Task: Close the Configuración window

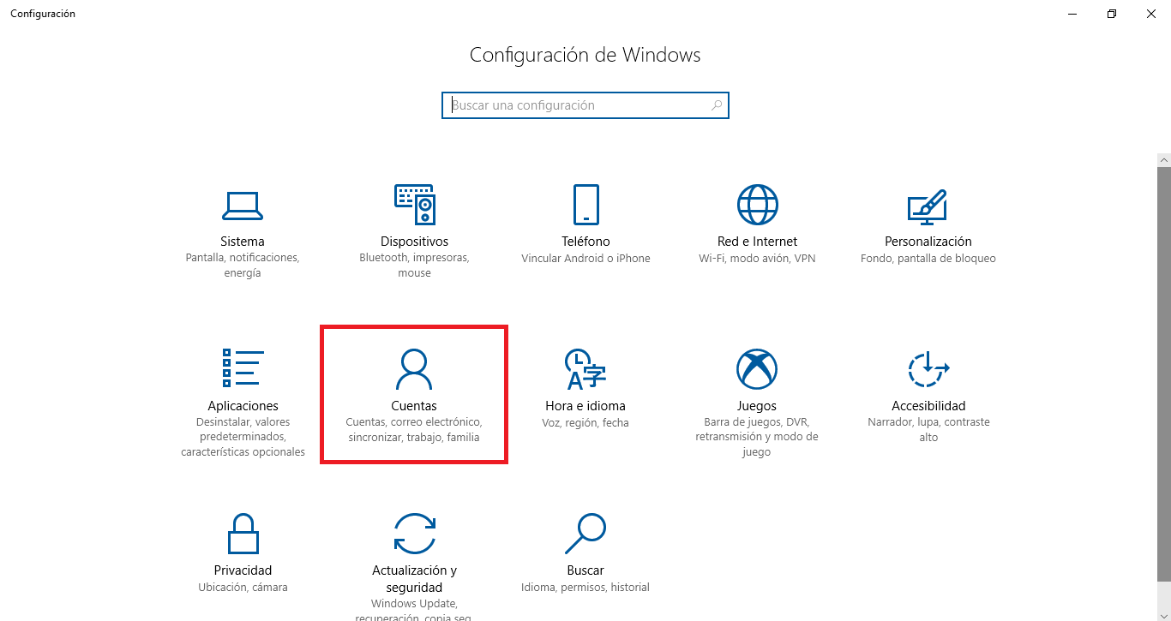Action: point(1151,14)
